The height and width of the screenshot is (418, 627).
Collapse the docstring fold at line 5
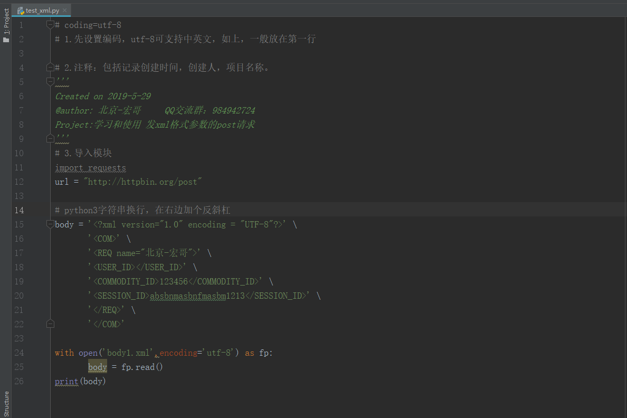point(50,81)
